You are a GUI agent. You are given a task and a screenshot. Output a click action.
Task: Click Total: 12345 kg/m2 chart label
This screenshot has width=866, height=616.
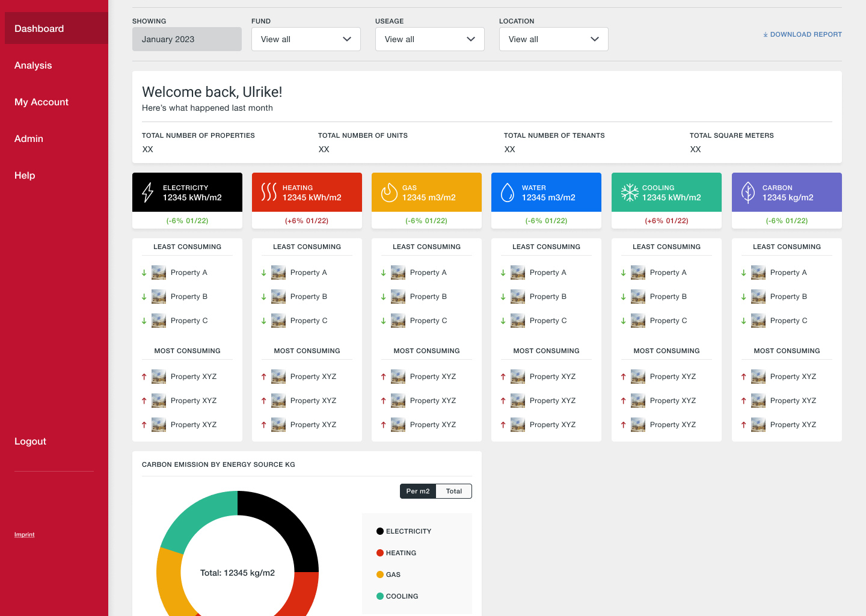point(238,573)
